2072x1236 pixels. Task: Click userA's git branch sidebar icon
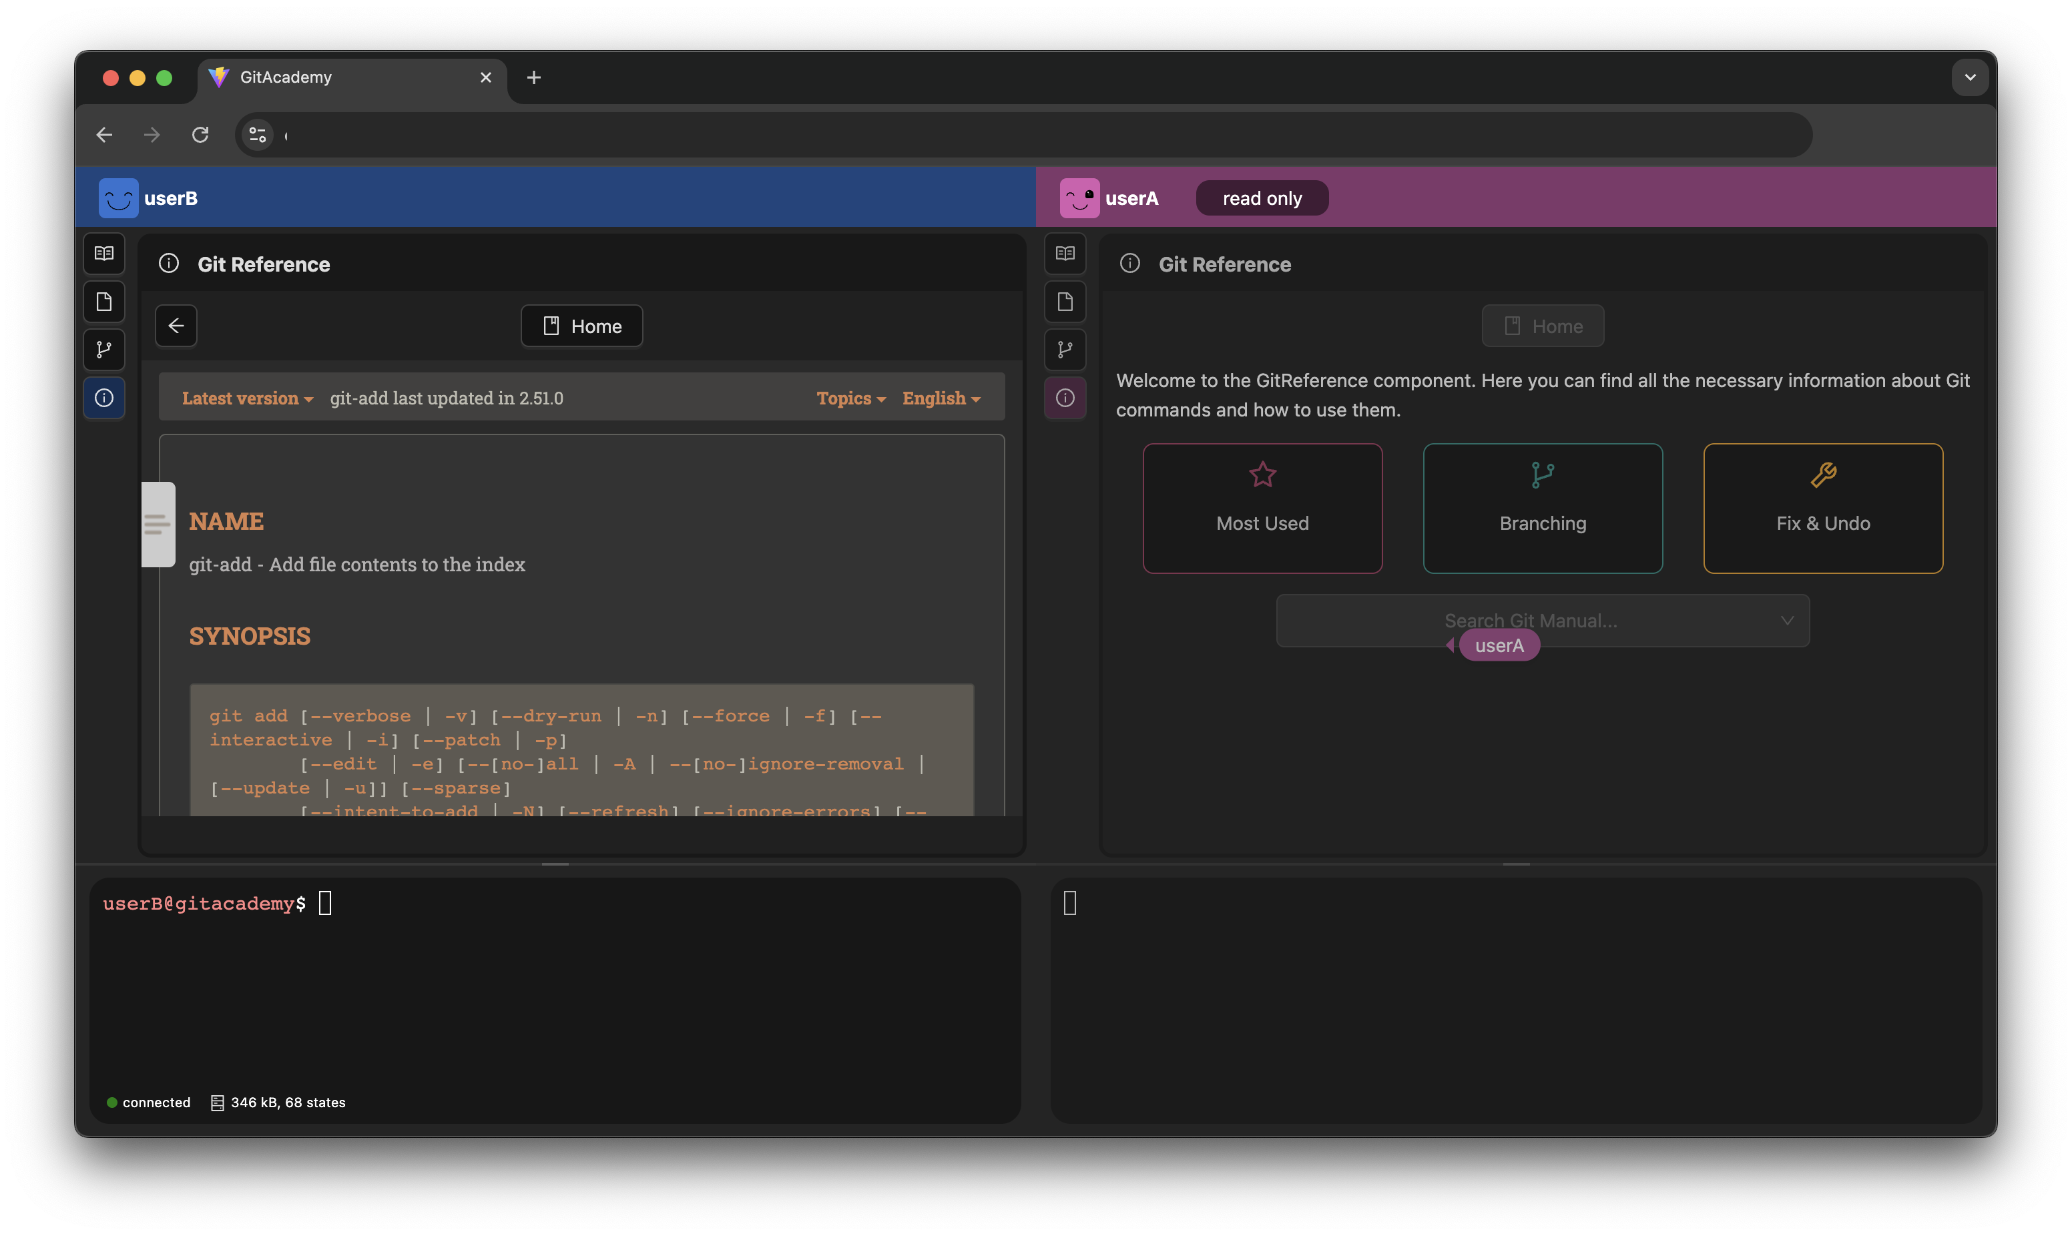coord(1065,350)
